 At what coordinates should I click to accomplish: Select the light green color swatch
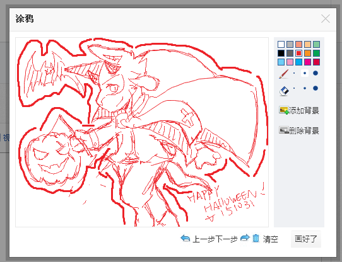[x=316, y=44]
